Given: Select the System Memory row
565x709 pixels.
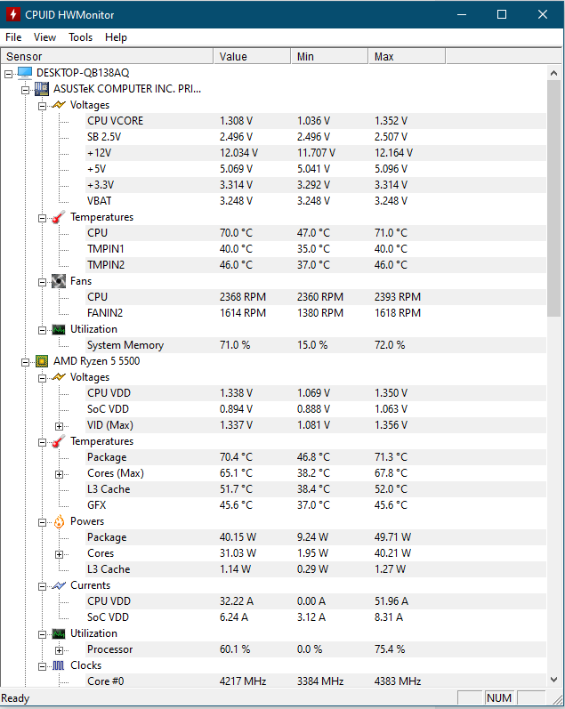Looking at the screenshot, I should [316, 345].
